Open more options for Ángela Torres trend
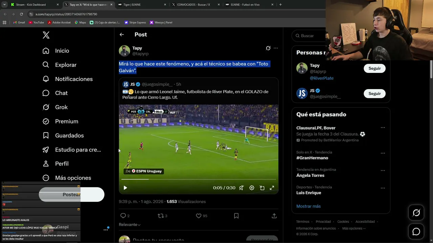This screenshot has width=433, height=243. pyautogui.click(x=383, y=170)
